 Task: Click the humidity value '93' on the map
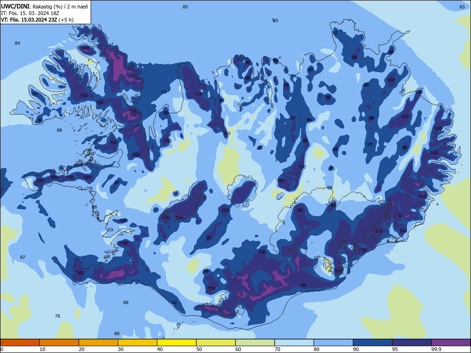164,92
